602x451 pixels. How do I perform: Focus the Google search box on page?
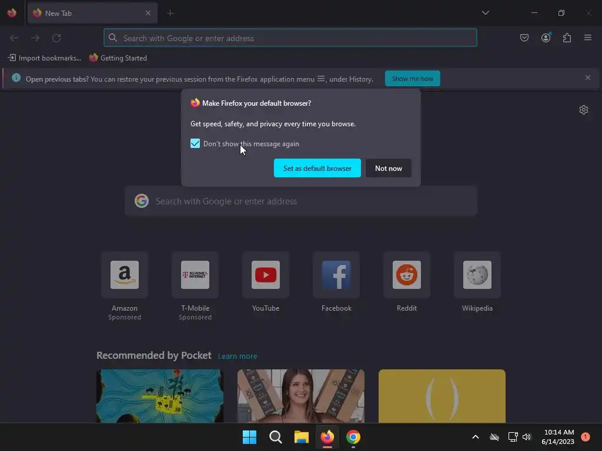301,201
